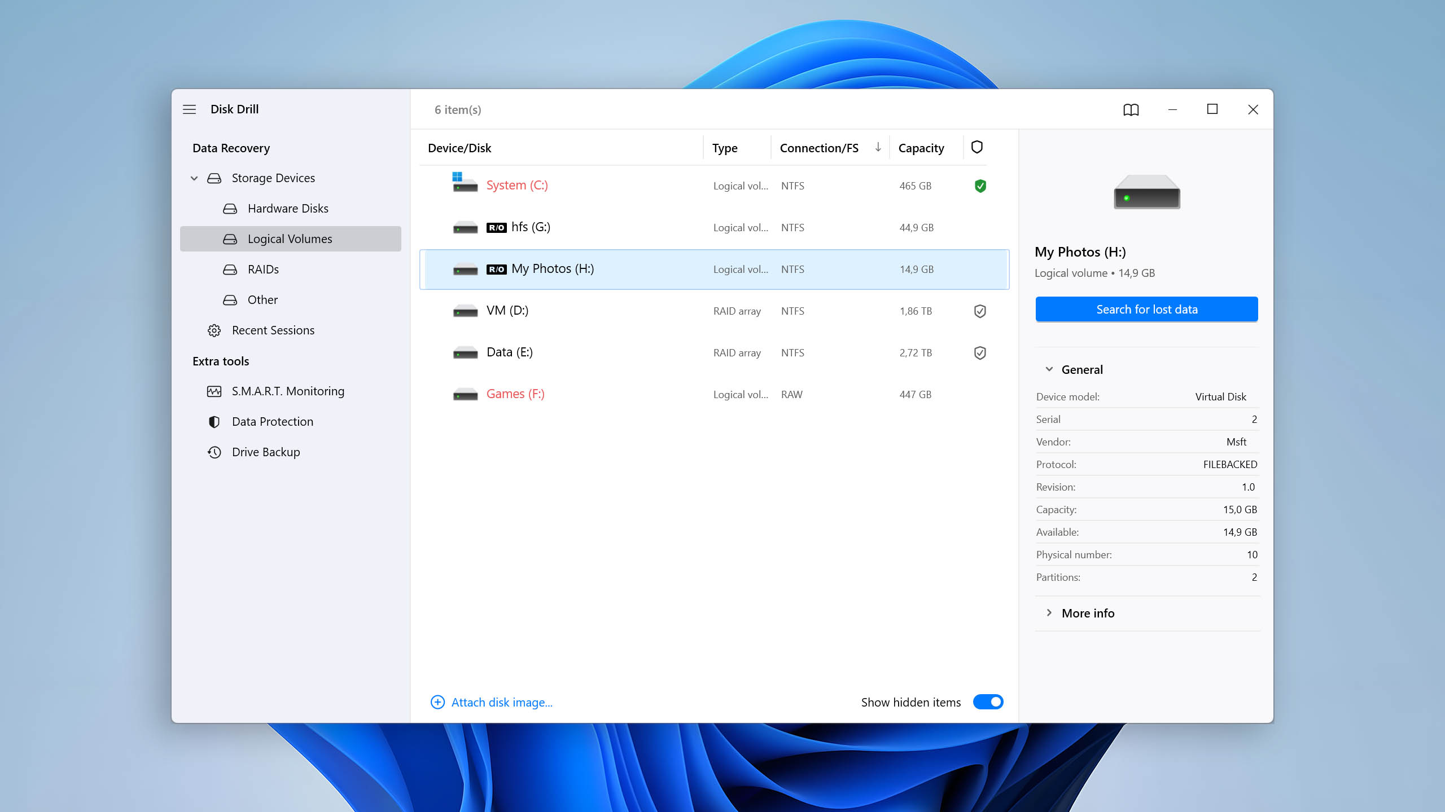
Task: Select the Data (E:) volume row
Action: pos(715,353)
